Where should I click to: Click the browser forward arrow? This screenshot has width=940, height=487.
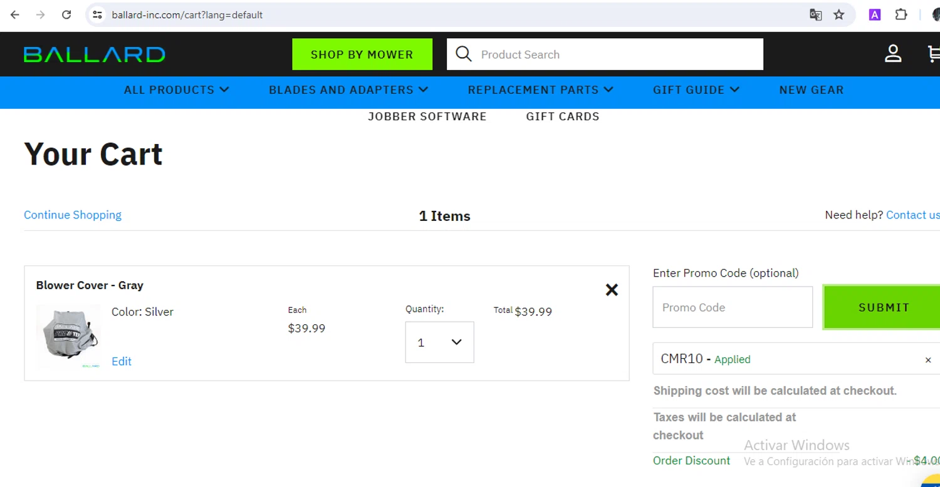[41, 14]
